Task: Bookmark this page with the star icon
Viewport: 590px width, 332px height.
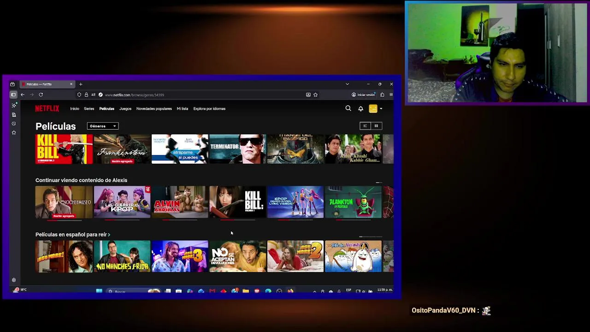Action: [x=315, y=95]
